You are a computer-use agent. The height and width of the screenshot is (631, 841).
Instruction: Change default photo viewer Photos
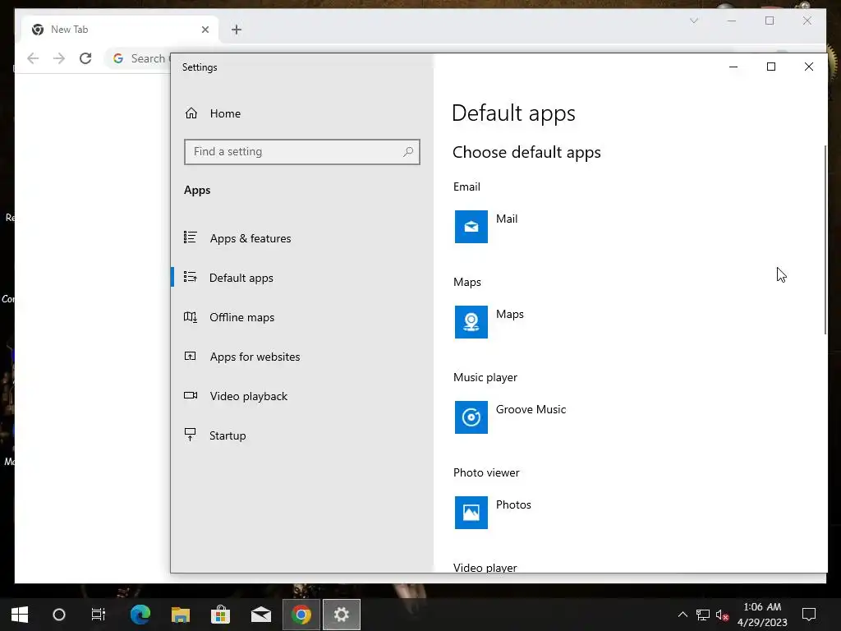[x=513, y=505]
